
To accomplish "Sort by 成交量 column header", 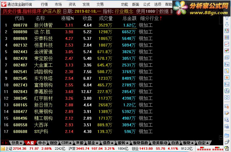I will 106,18.
